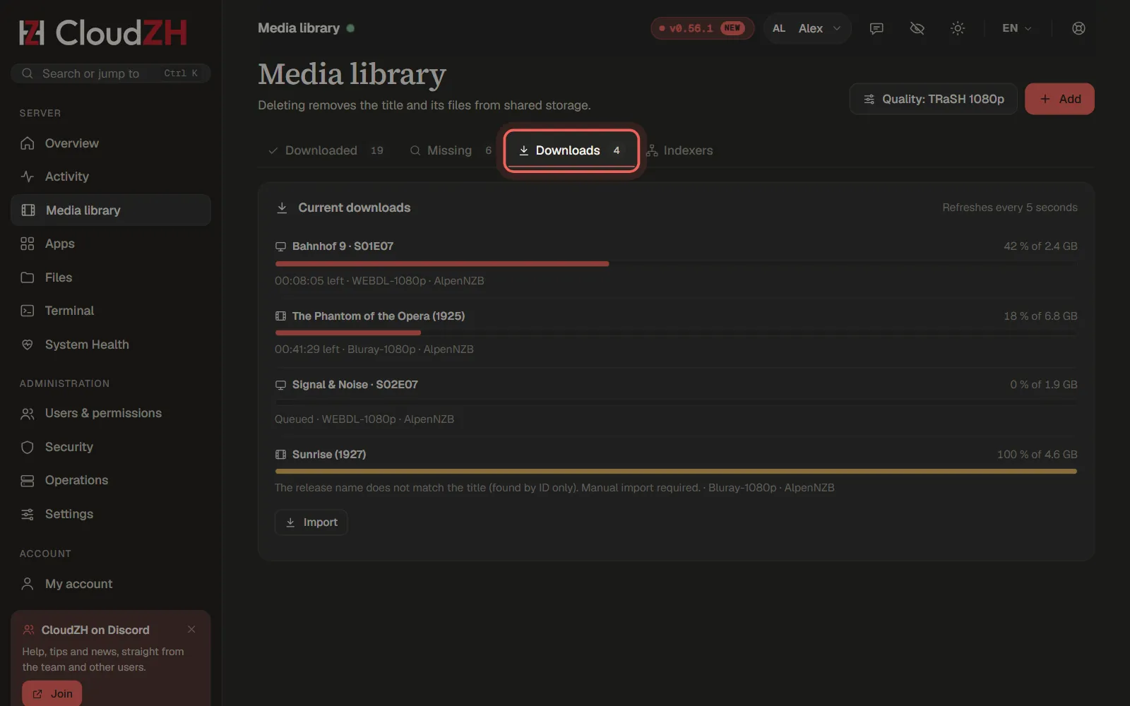Select the Downloads tab
The height and width of the screenshot is (706, 1130).
pyautogui.click(x=571, y=150)
